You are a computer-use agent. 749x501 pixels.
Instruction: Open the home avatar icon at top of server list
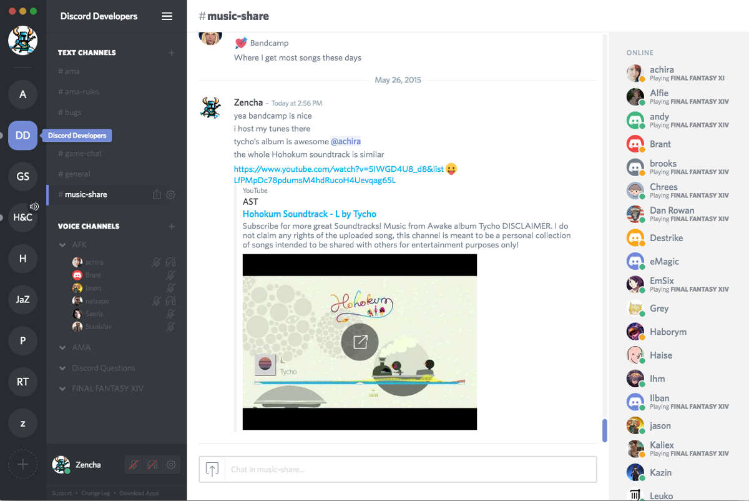(23, 41)
